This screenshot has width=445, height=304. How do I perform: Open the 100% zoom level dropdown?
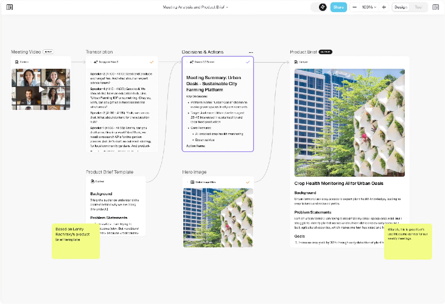point(369,7)
